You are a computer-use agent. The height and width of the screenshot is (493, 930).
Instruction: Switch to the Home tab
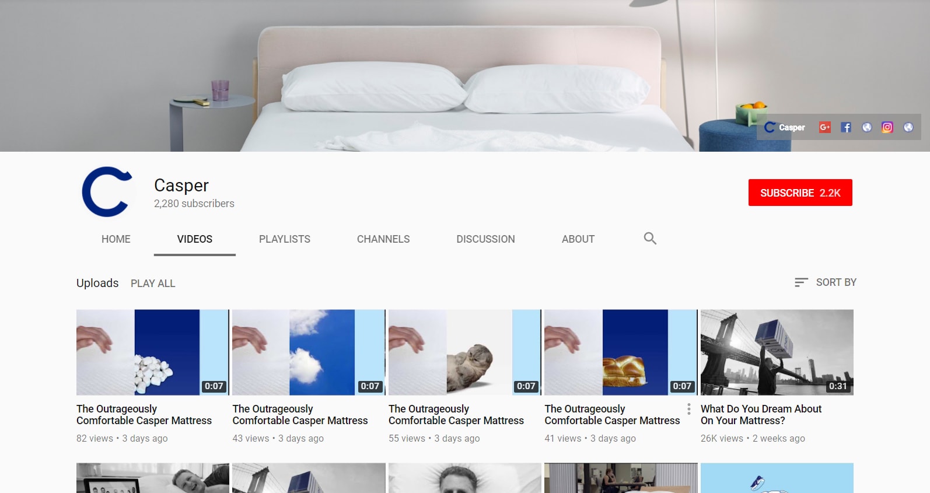coord(116,239)
